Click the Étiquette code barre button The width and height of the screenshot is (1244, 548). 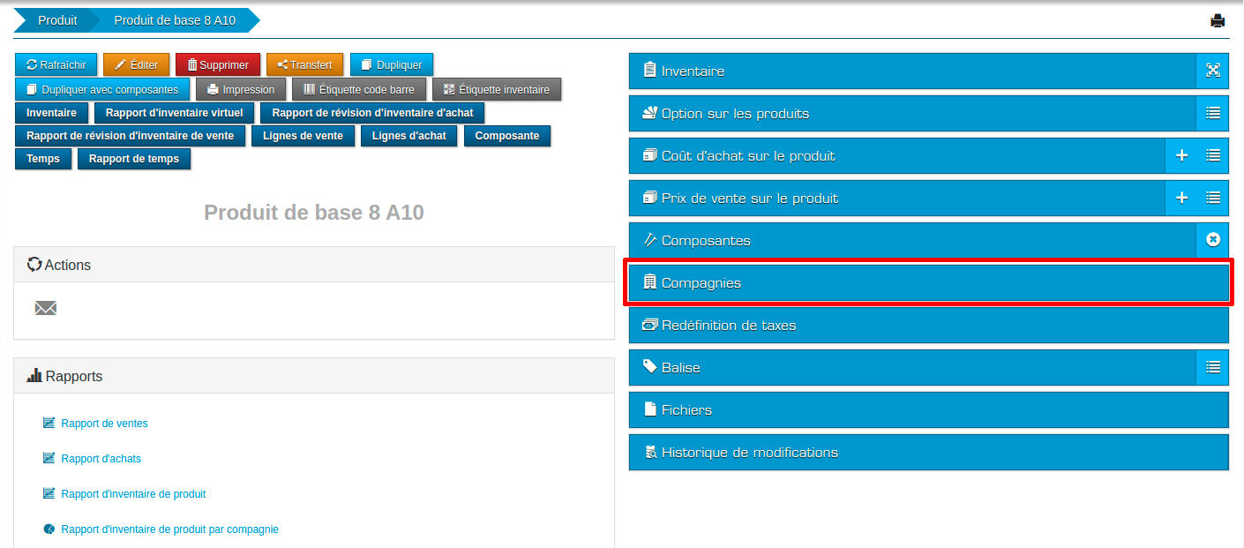(x=359, y=88)
